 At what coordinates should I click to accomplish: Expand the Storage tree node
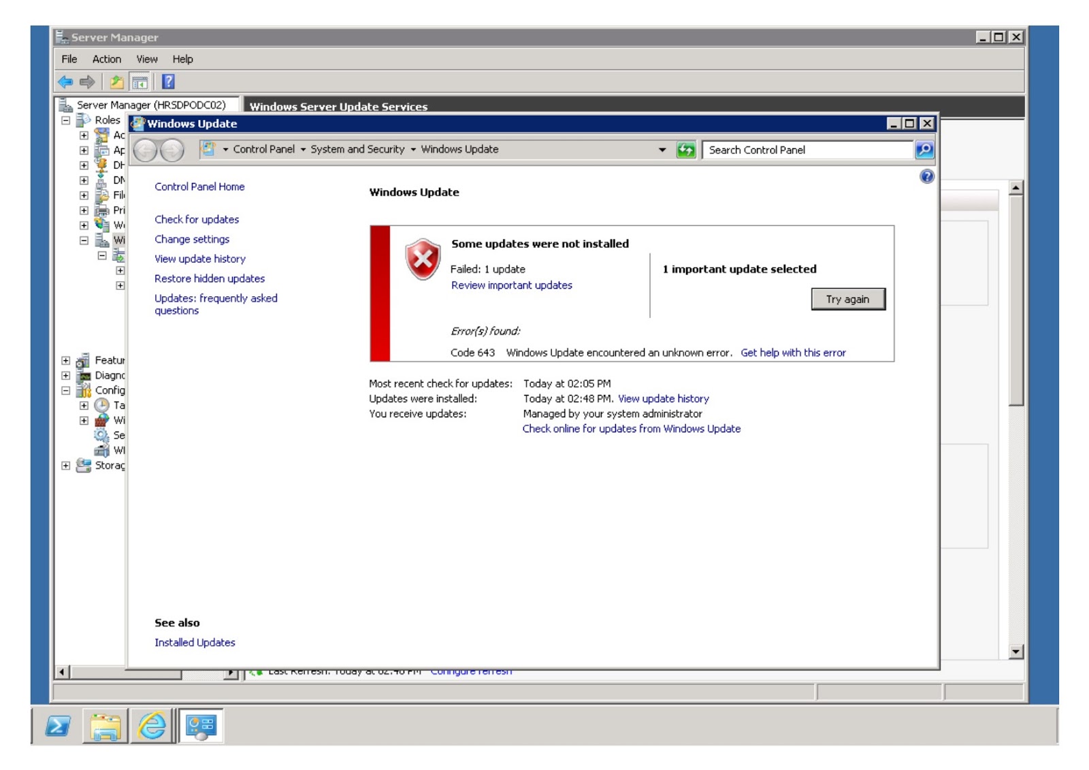66,466
